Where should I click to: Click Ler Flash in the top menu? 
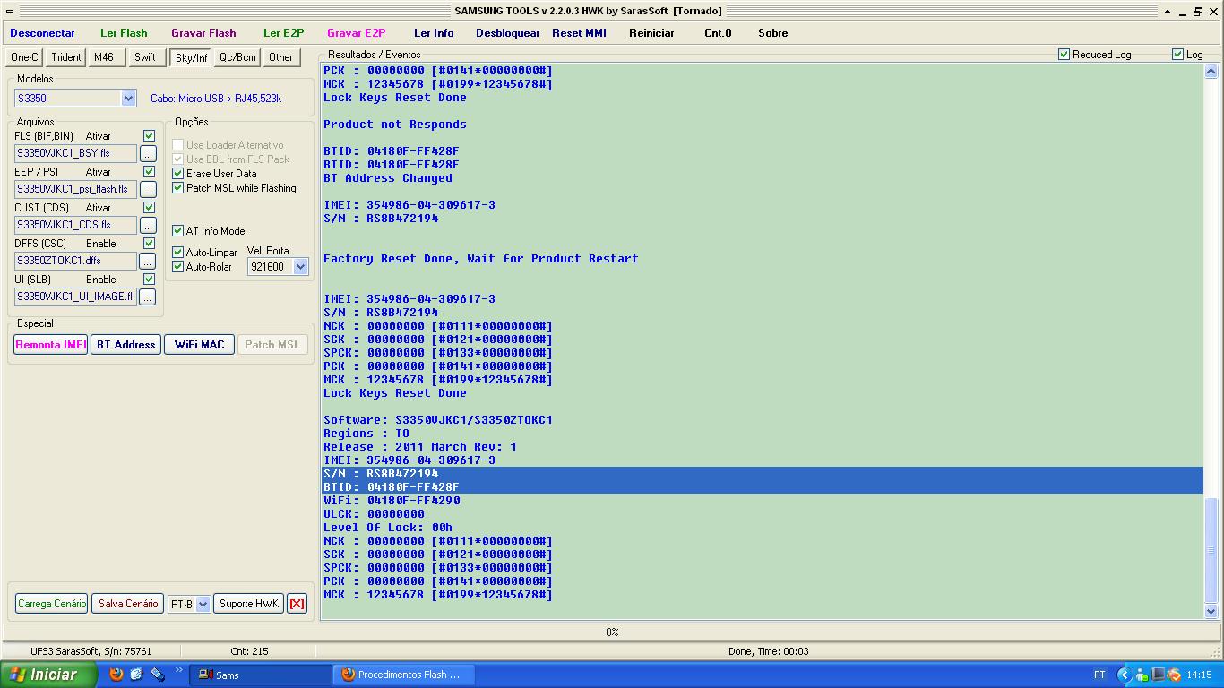(124, 33)
